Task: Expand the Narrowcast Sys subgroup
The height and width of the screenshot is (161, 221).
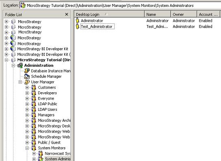Action: point(34,153)
